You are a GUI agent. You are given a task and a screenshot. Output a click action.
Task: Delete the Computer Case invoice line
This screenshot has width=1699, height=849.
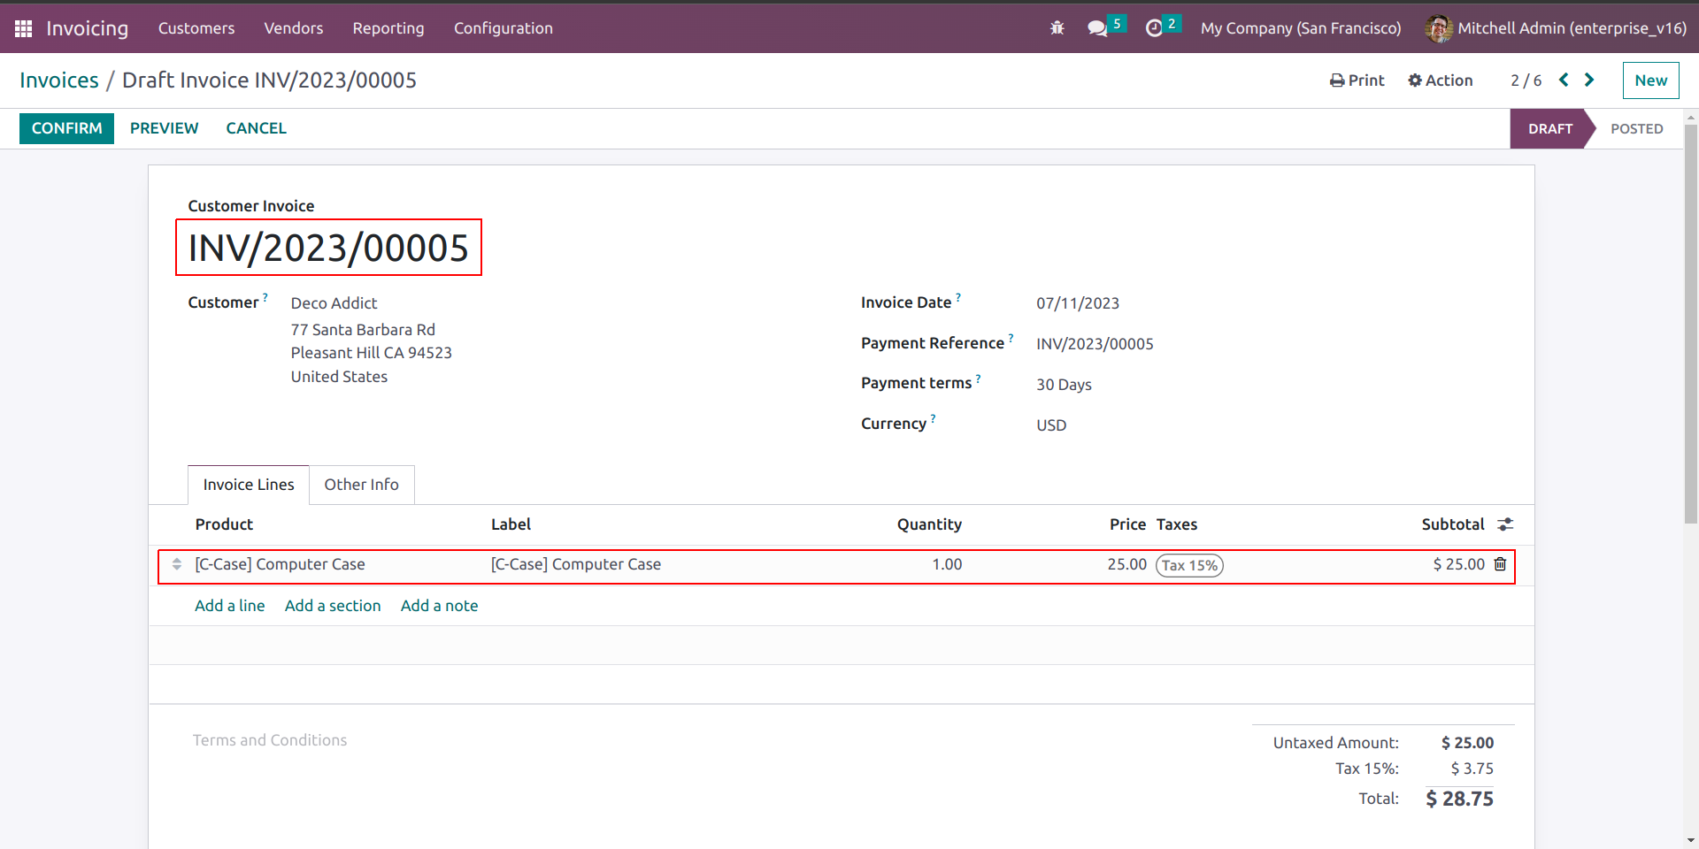click(x=1500, y=564)
